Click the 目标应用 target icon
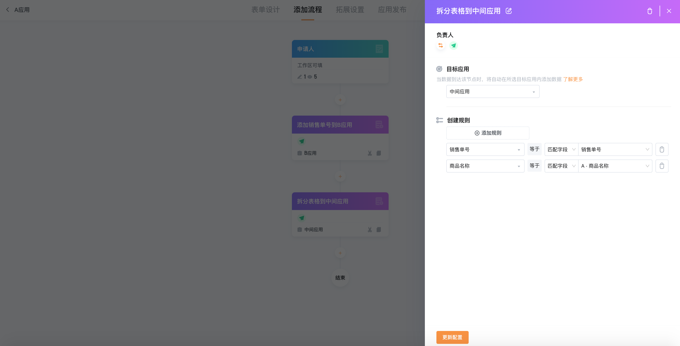This screenshot has height=346, width=680. coord(439,69)
